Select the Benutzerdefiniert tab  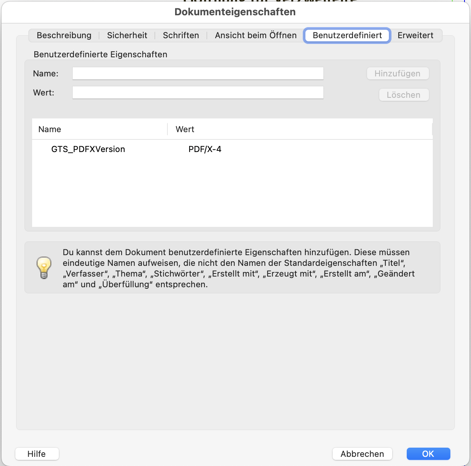(x=347, y=36)
